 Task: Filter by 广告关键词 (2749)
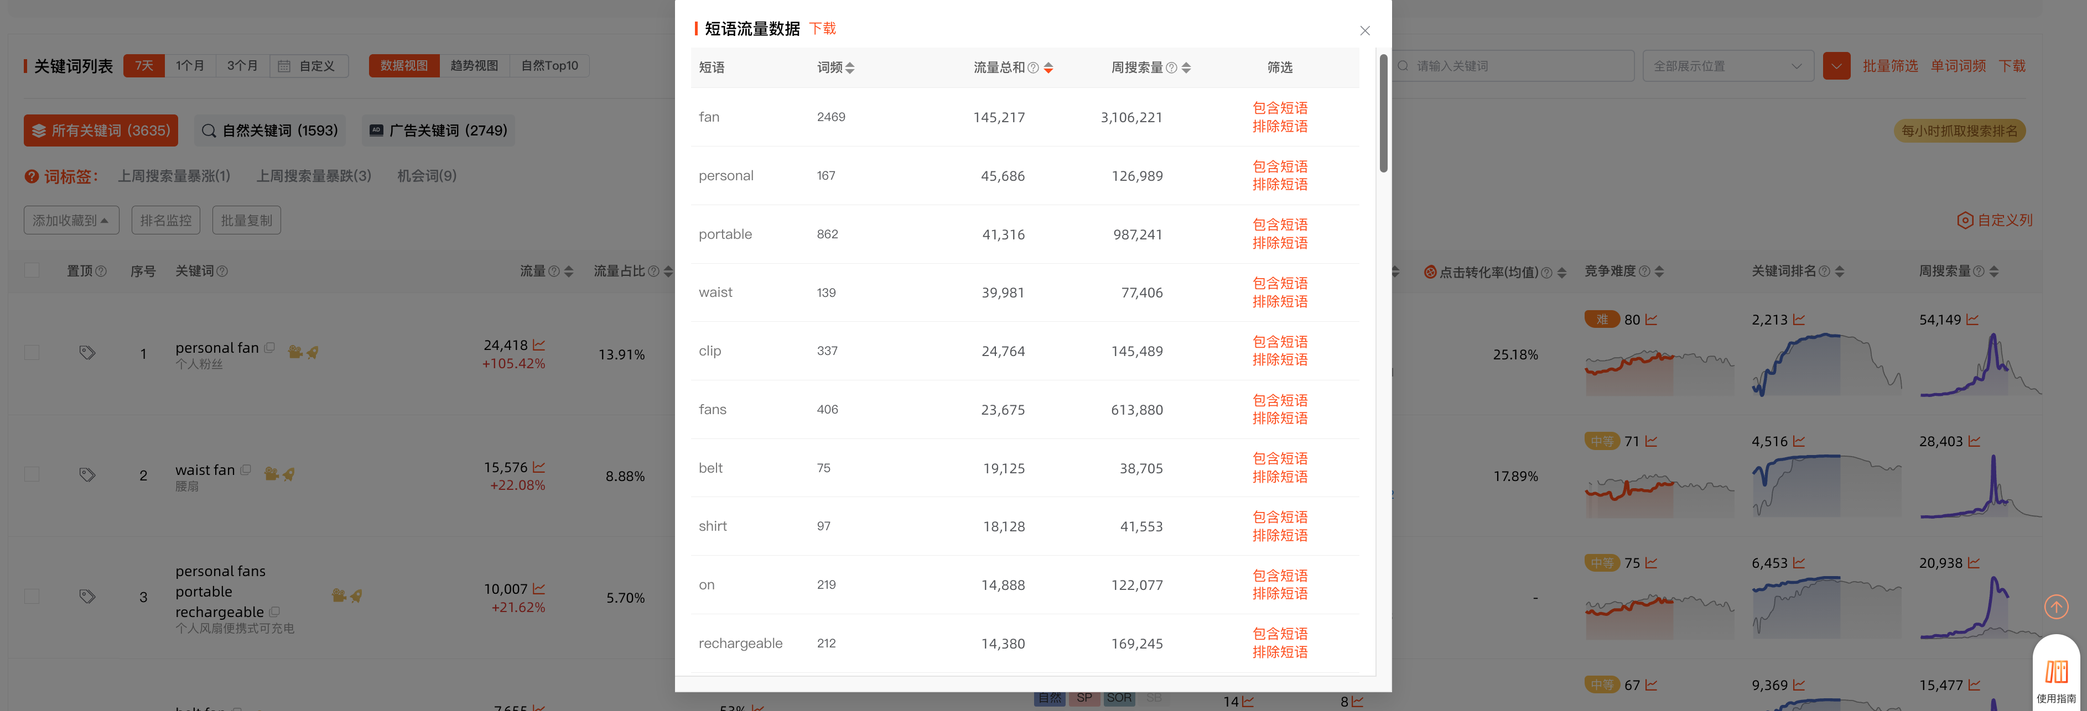coord(438,130)
